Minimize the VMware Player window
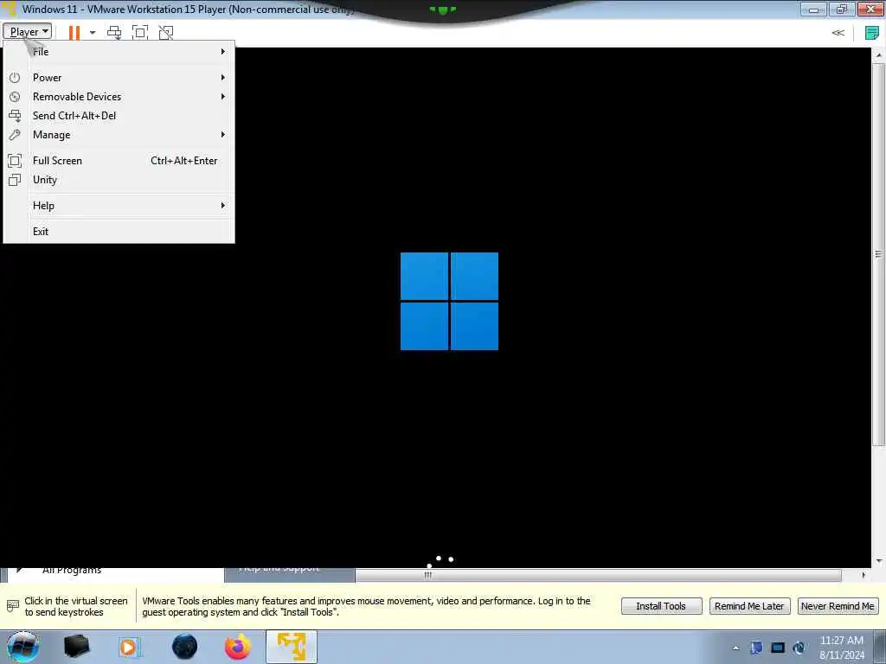This screenshot has height=664, width=886. [813, 10]
